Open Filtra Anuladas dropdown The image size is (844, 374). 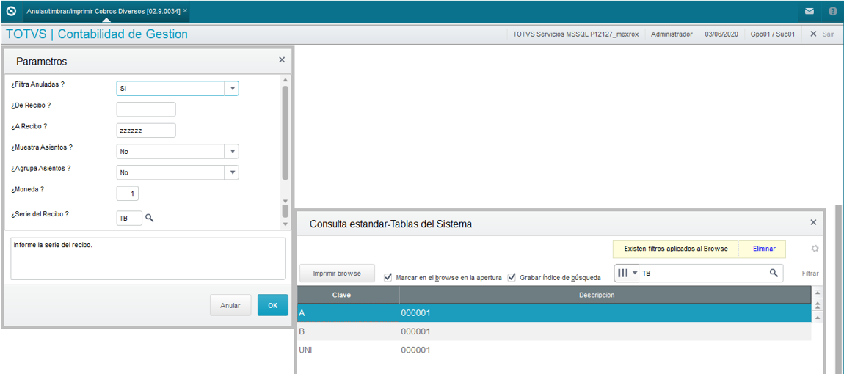(x=232, y=88)
